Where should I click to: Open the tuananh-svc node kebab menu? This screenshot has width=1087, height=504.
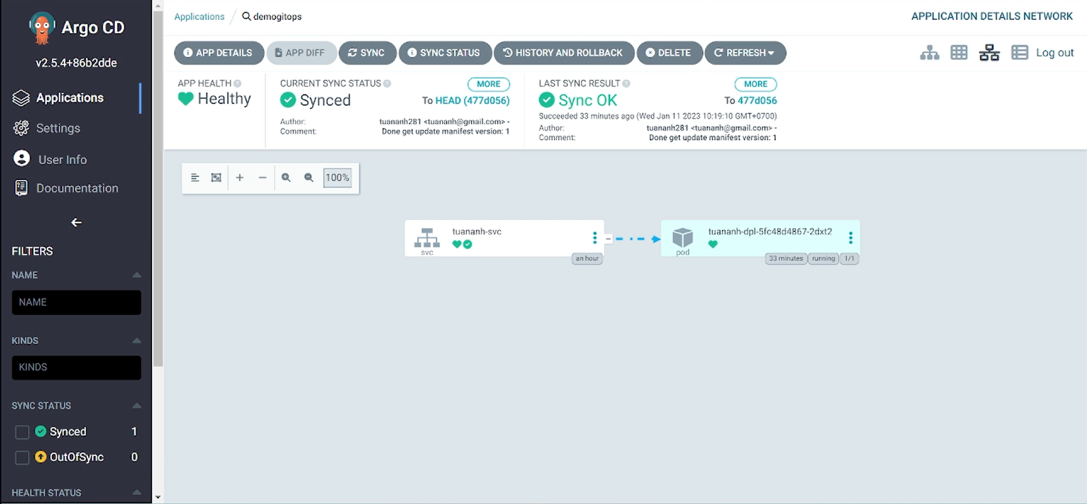pos(595,238)
